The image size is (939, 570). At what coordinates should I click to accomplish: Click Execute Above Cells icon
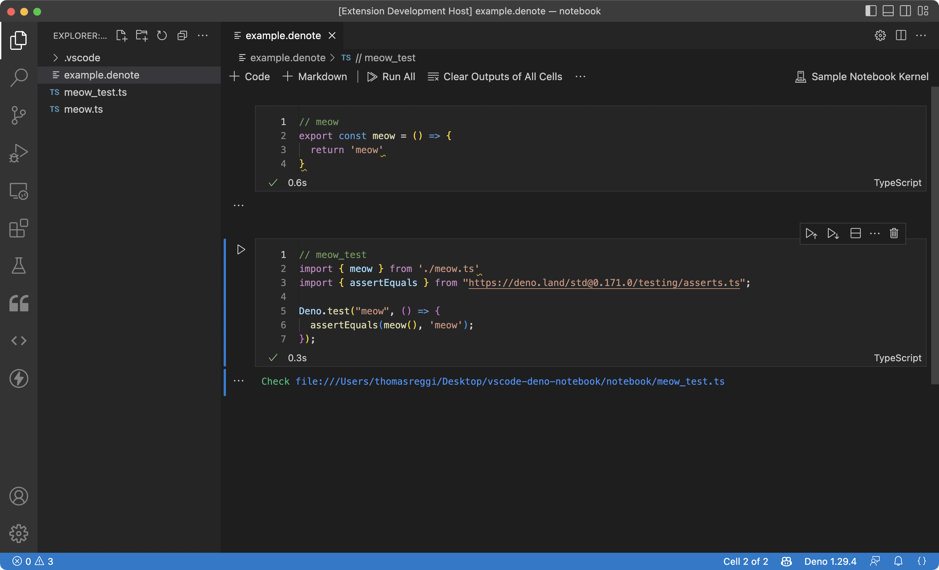click(x=811, y=233)
